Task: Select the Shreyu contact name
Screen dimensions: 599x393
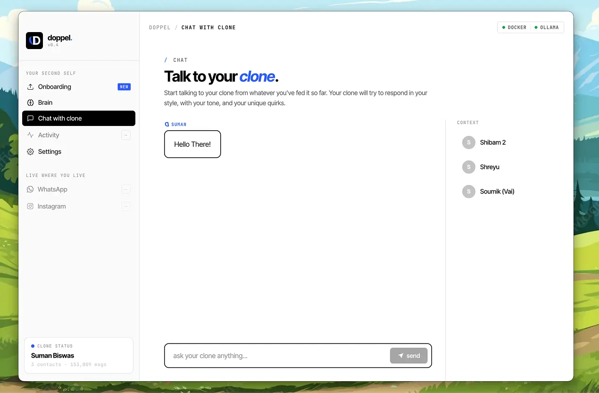Action: pos(490,167)
